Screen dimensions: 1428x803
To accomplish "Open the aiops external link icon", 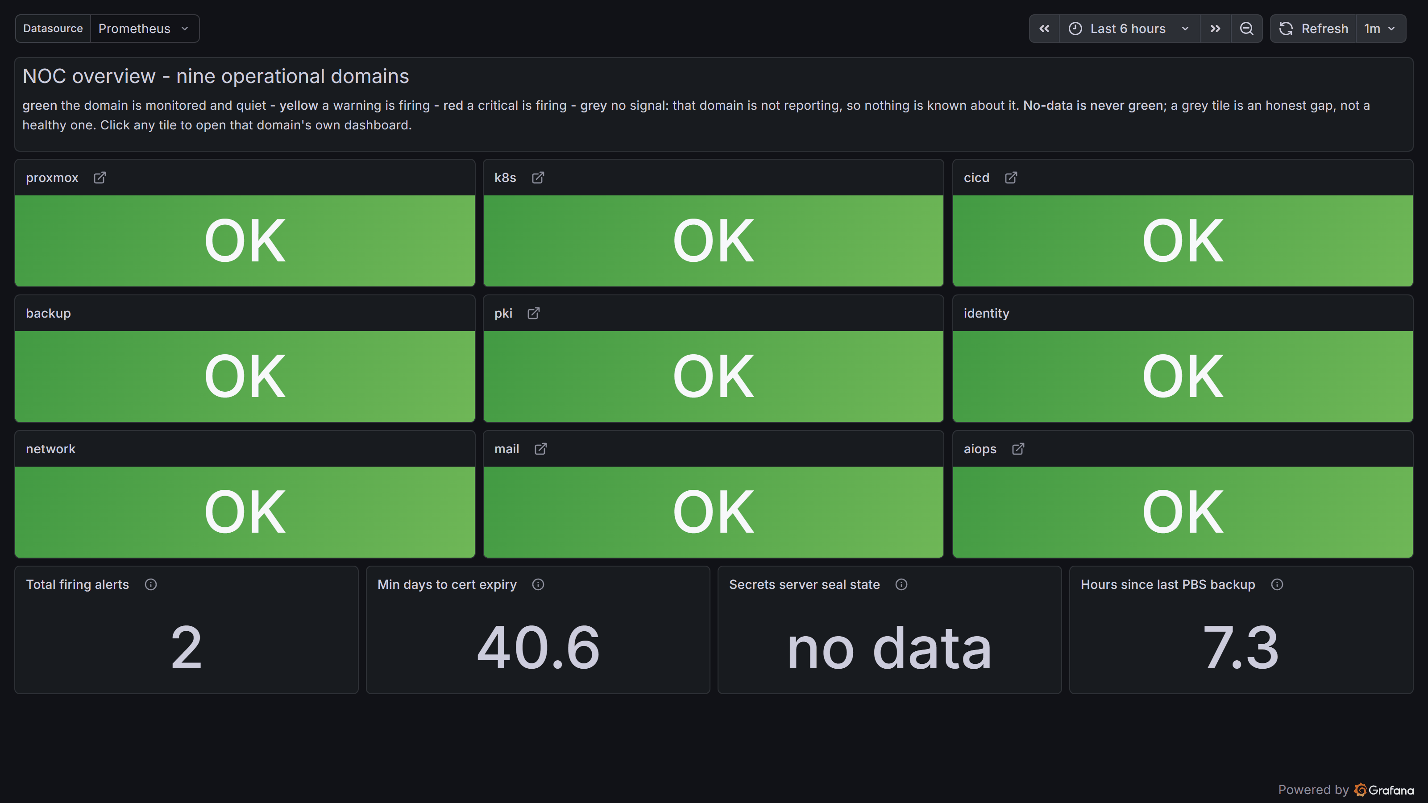I will [x=1018, y=449].
